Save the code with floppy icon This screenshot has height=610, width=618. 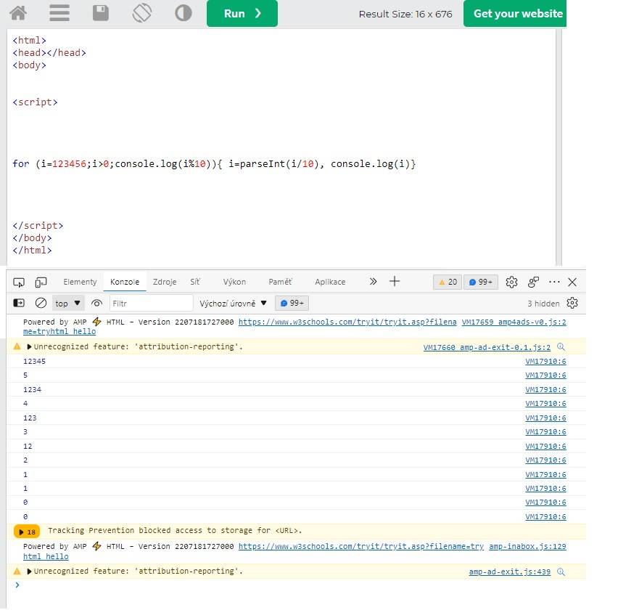pyautogui.click(x=101, y=13)
